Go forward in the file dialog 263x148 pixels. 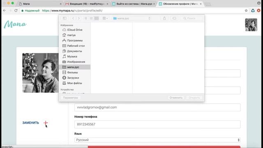point(78,18)
